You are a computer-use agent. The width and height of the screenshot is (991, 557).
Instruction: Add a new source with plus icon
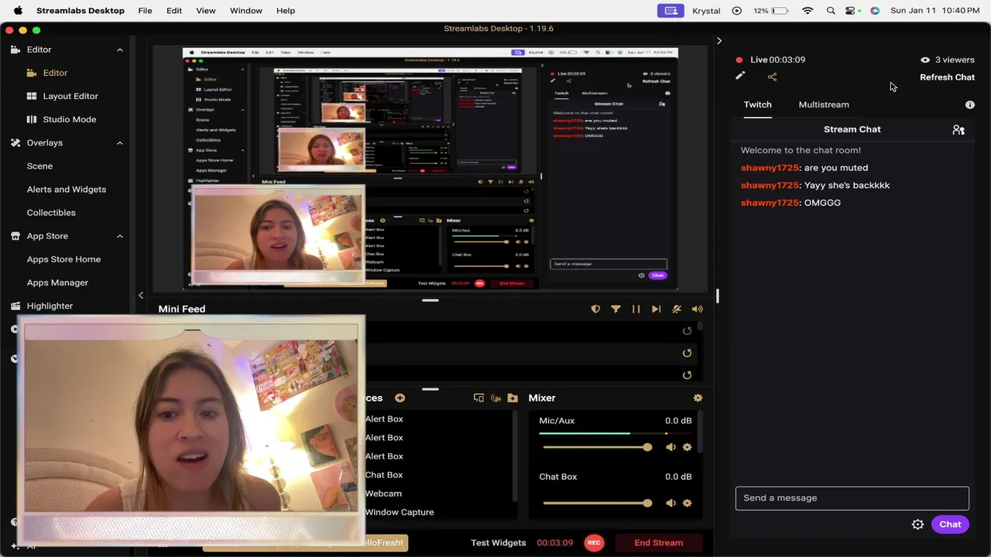pyautogui.click(x=399, y=398)
